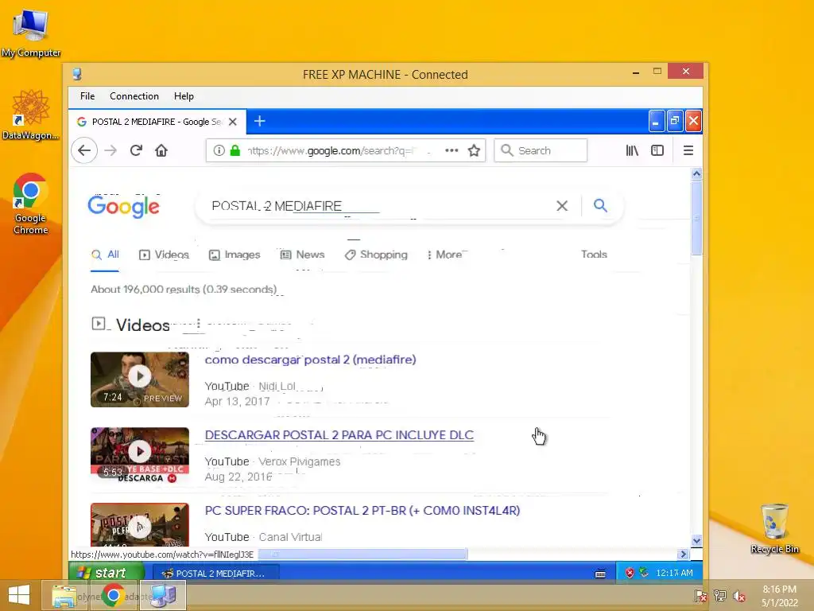Click the Firefox Search box
Screen dimensions: 814x611
click(x=541, y=150)
